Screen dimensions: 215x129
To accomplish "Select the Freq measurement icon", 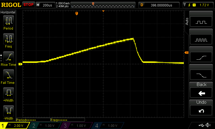I will (x=9, y=39).
